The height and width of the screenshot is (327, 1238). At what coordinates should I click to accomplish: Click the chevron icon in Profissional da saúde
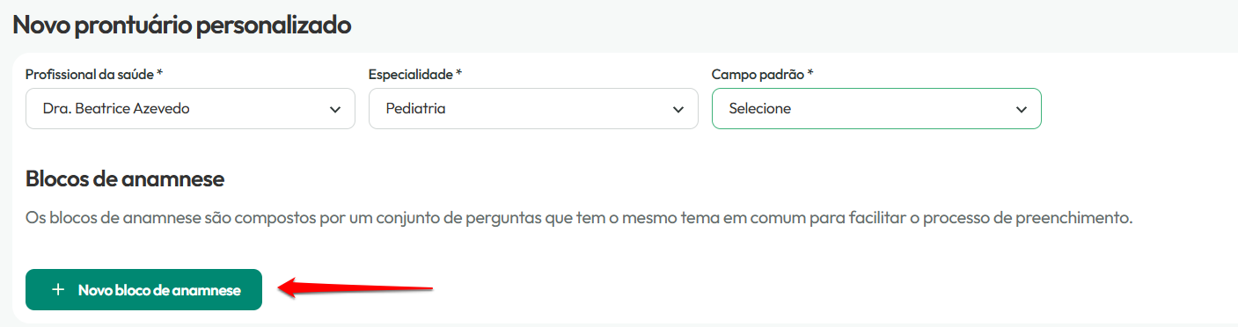tap(335, 110)
